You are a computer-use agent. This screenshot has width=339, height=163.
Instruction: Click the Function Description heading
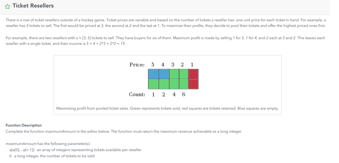24,125
